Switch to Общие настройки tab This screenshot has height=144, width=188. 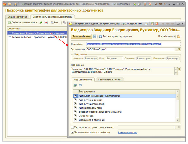click(17, 17)
